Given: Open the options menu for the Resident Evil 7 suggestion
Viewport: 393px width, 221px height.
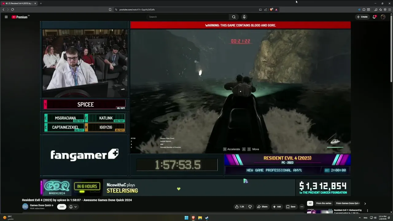Looking at the screenshot, I should (367, 211).
